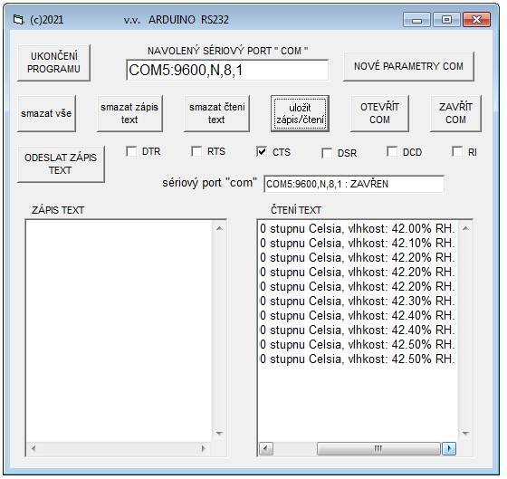Click the smazat vše button
The image size is (507, 479).
pos(46,113)
